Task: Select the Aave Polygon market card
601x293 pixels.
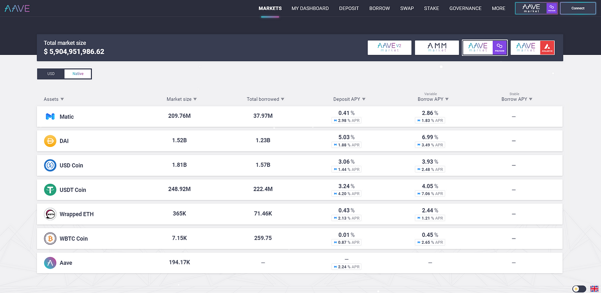Action: coord(485,48)
